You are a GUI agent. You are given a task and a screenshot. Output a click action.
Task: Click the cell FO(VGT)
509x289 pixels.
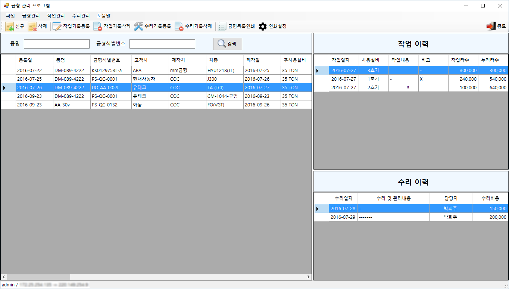click(225, 105)
